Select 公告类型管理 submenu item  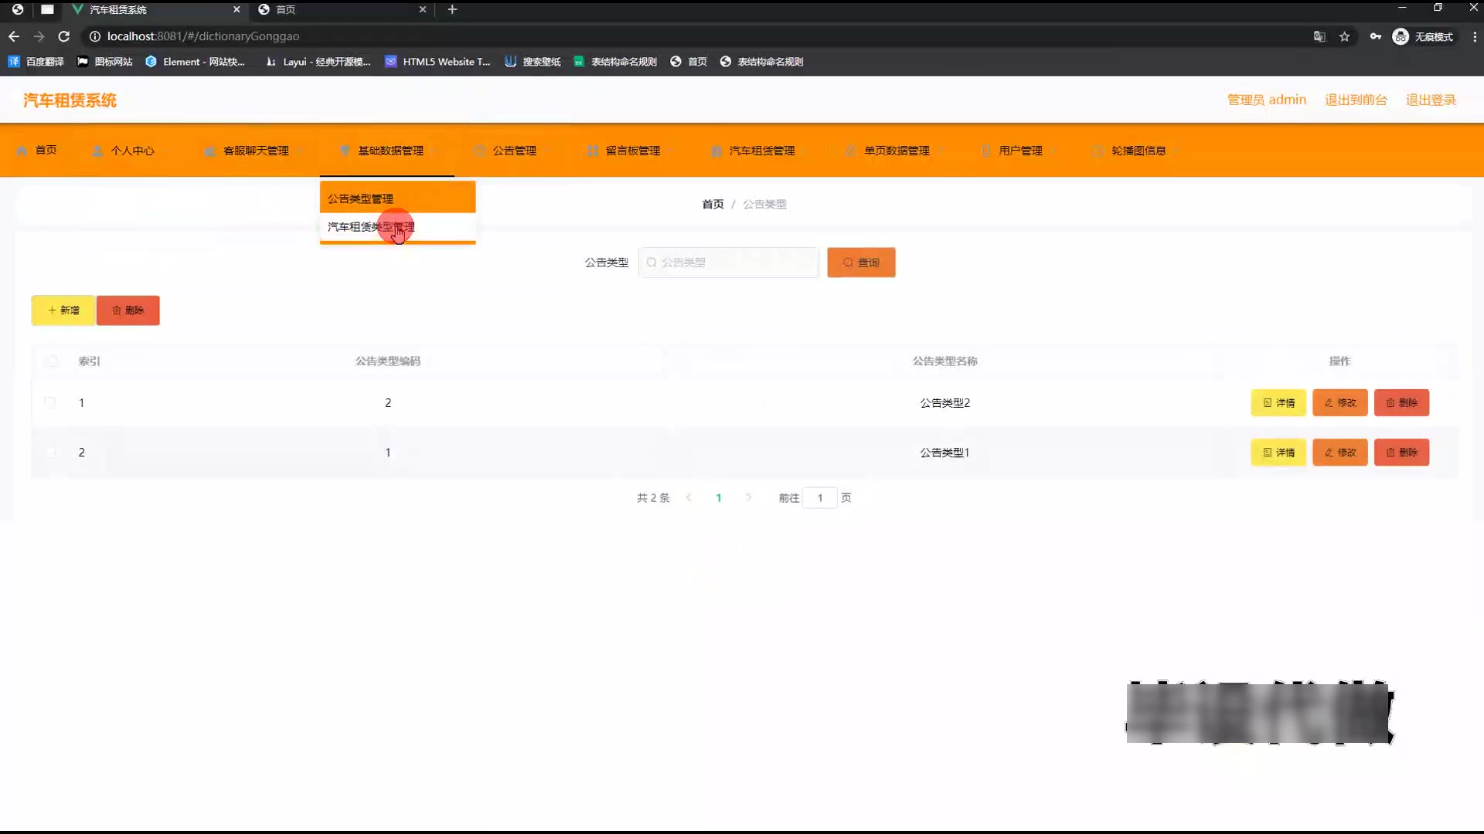coord(360,198)
